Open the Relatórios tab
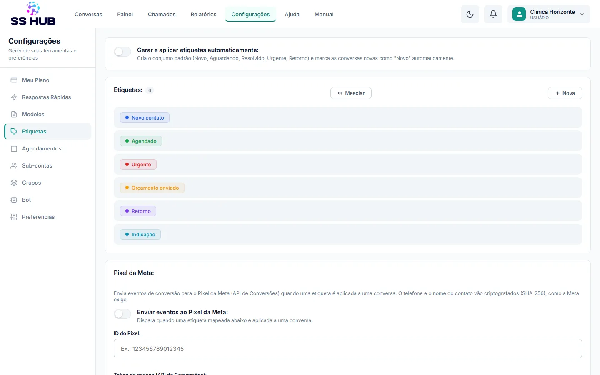 click(203, 14)
